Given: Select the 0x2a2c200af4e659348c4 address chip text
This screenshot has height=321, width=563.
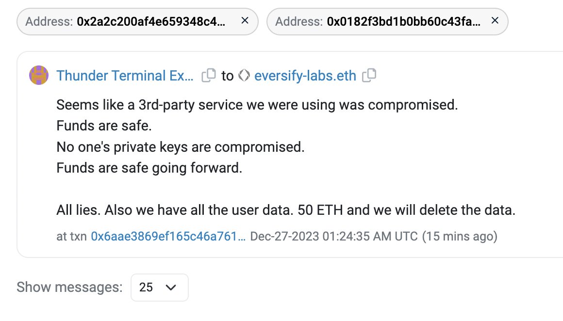Looking at the screenshot, I should [x=151, y=21].
